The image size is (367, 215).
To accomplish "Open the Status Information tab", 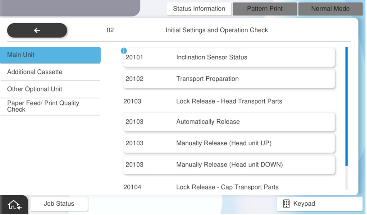I will [199, 9].
